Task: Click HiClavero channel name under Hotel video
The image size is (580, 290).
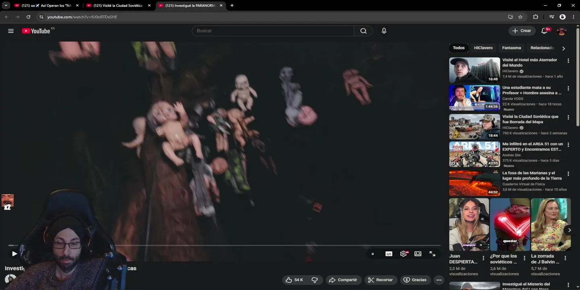Action: point(510,71)
